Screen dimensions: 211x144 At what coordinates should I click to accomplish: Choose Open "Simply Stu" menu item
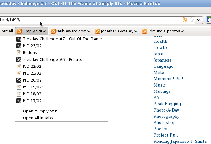point(40,111)
